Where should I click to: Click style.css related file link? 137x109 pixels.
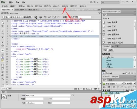14,13
